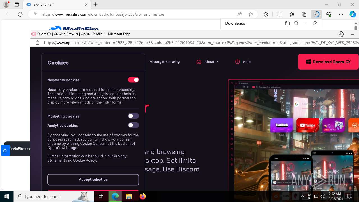Enable Read aloud in address bar
359x202 pixels.
pyautogui.click(x=240, y=14)
